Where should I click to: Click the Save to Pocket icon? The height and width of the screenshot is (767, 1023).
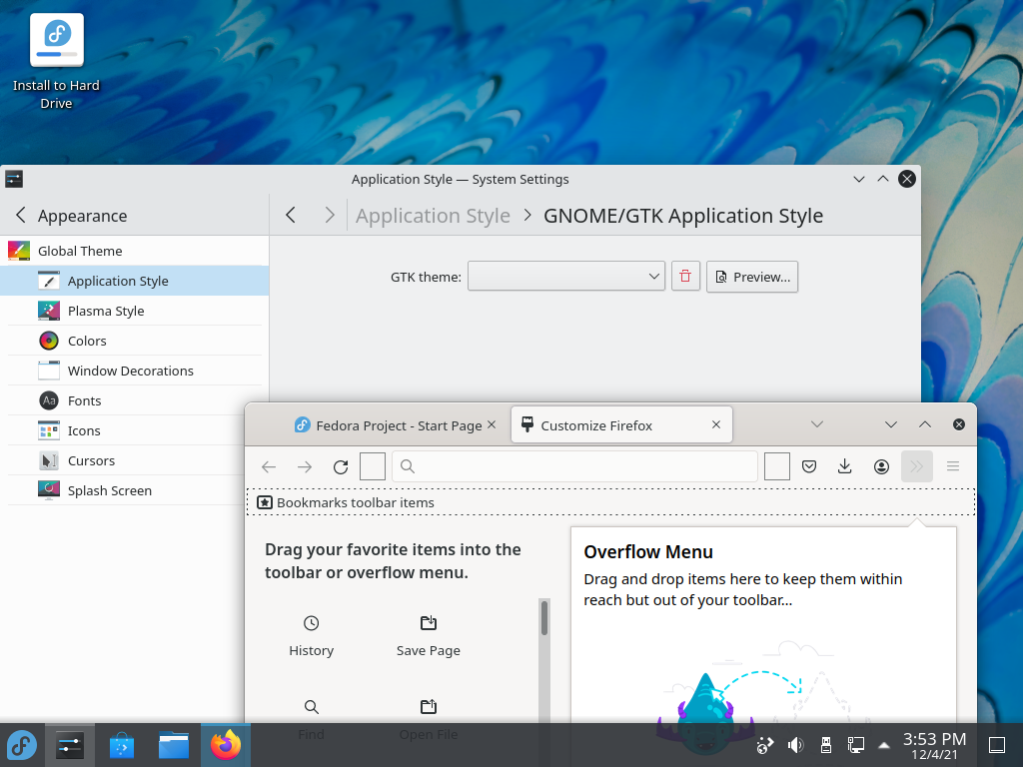coord(809,466)
